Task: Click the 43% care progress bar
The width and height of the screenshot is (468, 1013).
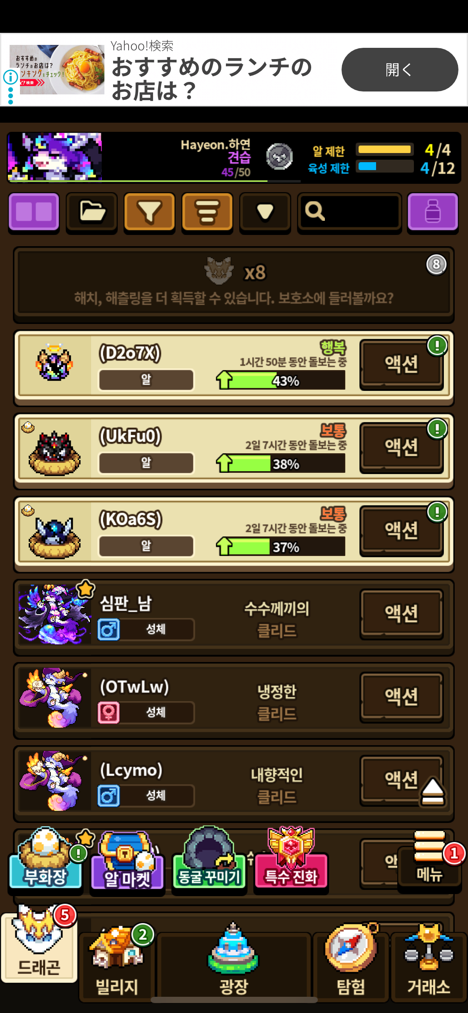Action: click(x=281, y=380)
